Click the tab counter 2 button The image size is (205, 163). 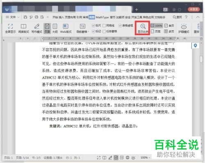(x=165, y=9)
